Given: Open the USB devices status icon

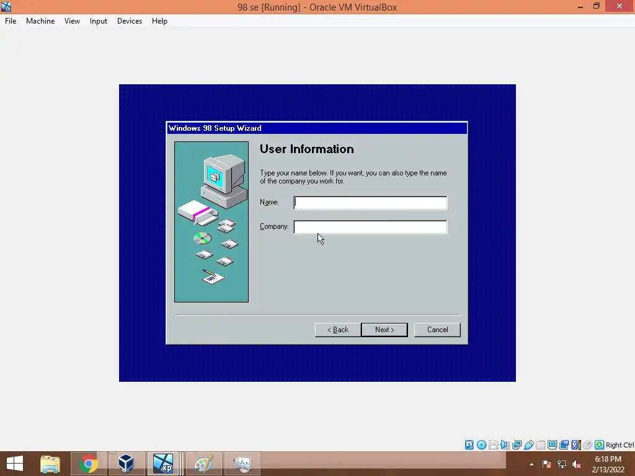Looking at the screenshot, I should click(x=528, y=445).
